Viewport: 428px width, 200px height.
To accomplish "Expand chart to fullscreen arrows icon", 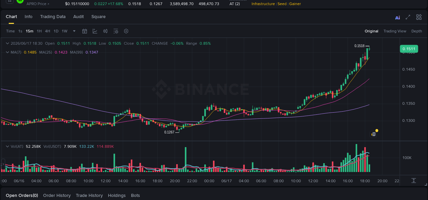I will 408,17.
